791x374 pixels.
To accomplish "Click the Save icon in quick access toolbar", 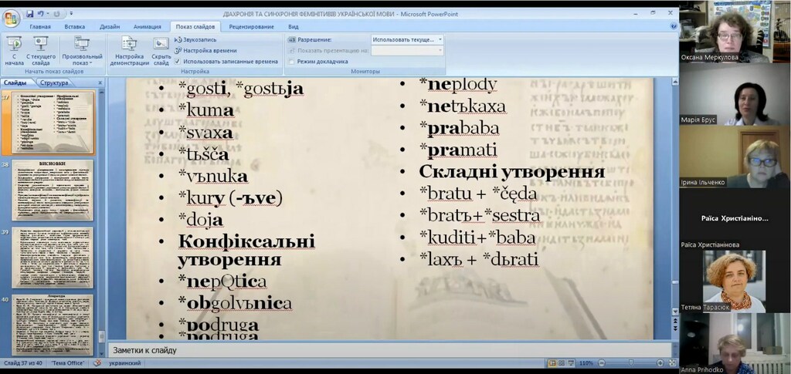I will [x=29, y=14].
